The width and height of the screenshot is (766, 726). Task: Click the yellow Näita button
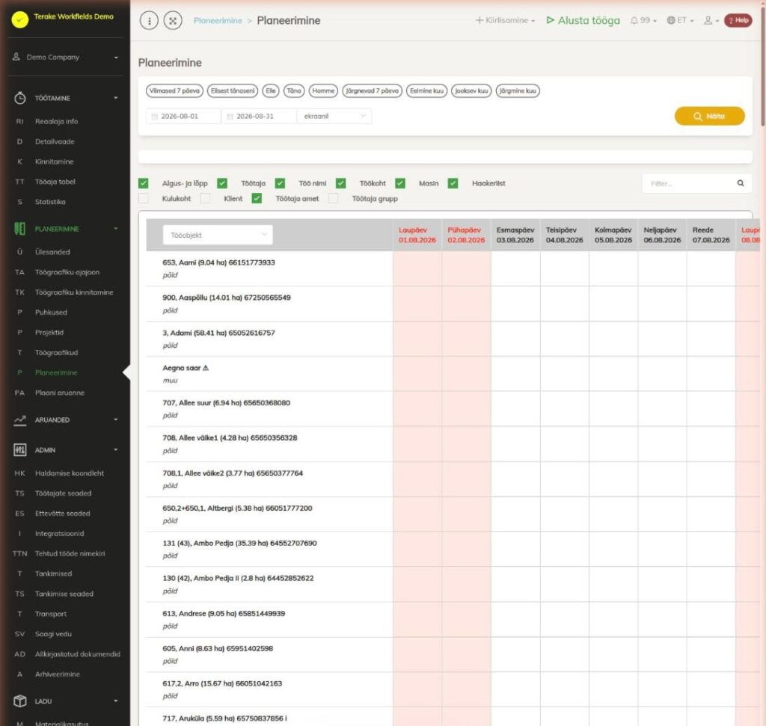click(709, 116)
